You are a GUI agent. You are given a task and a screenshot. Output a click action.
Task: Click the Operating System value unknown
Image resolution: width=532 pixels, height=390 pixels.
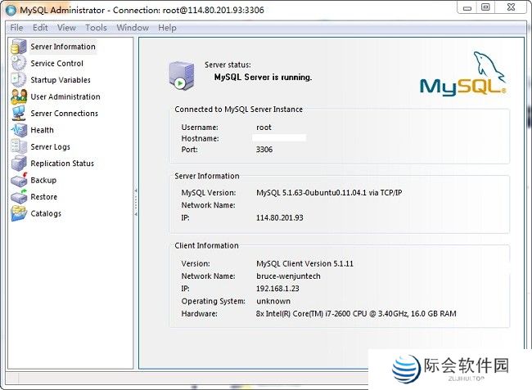[x=273, y=301]
